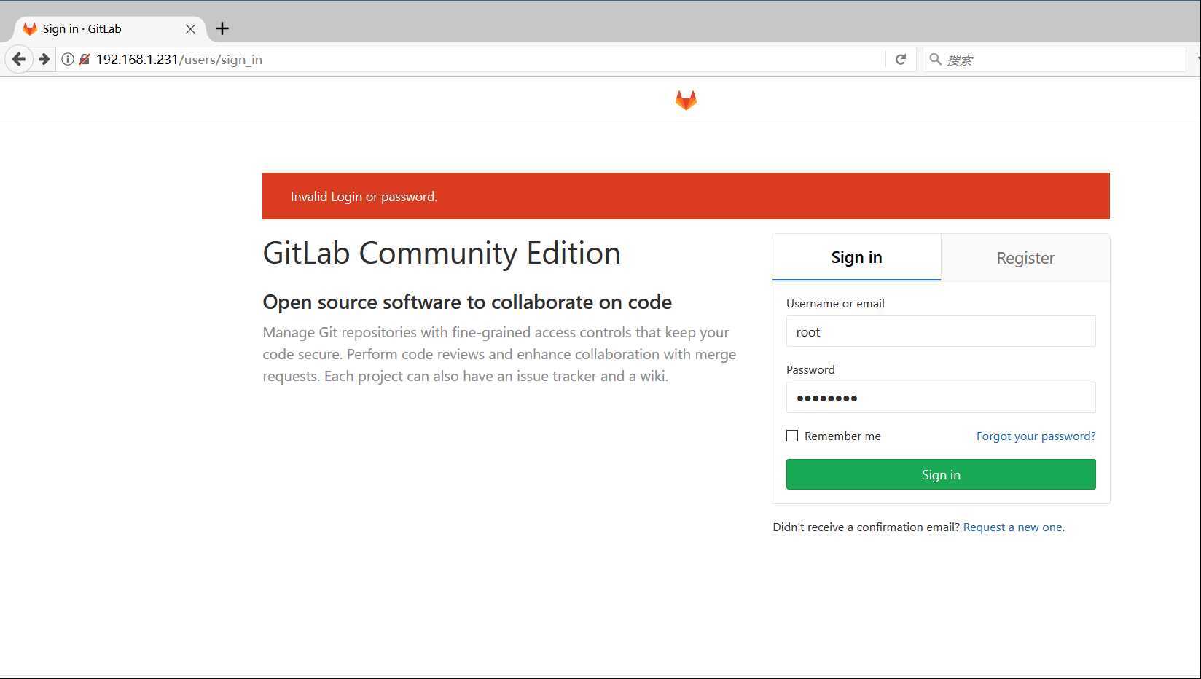Click the Remember me label text
The height and width of the screenshot is (679, 1201).
point(842,436)
